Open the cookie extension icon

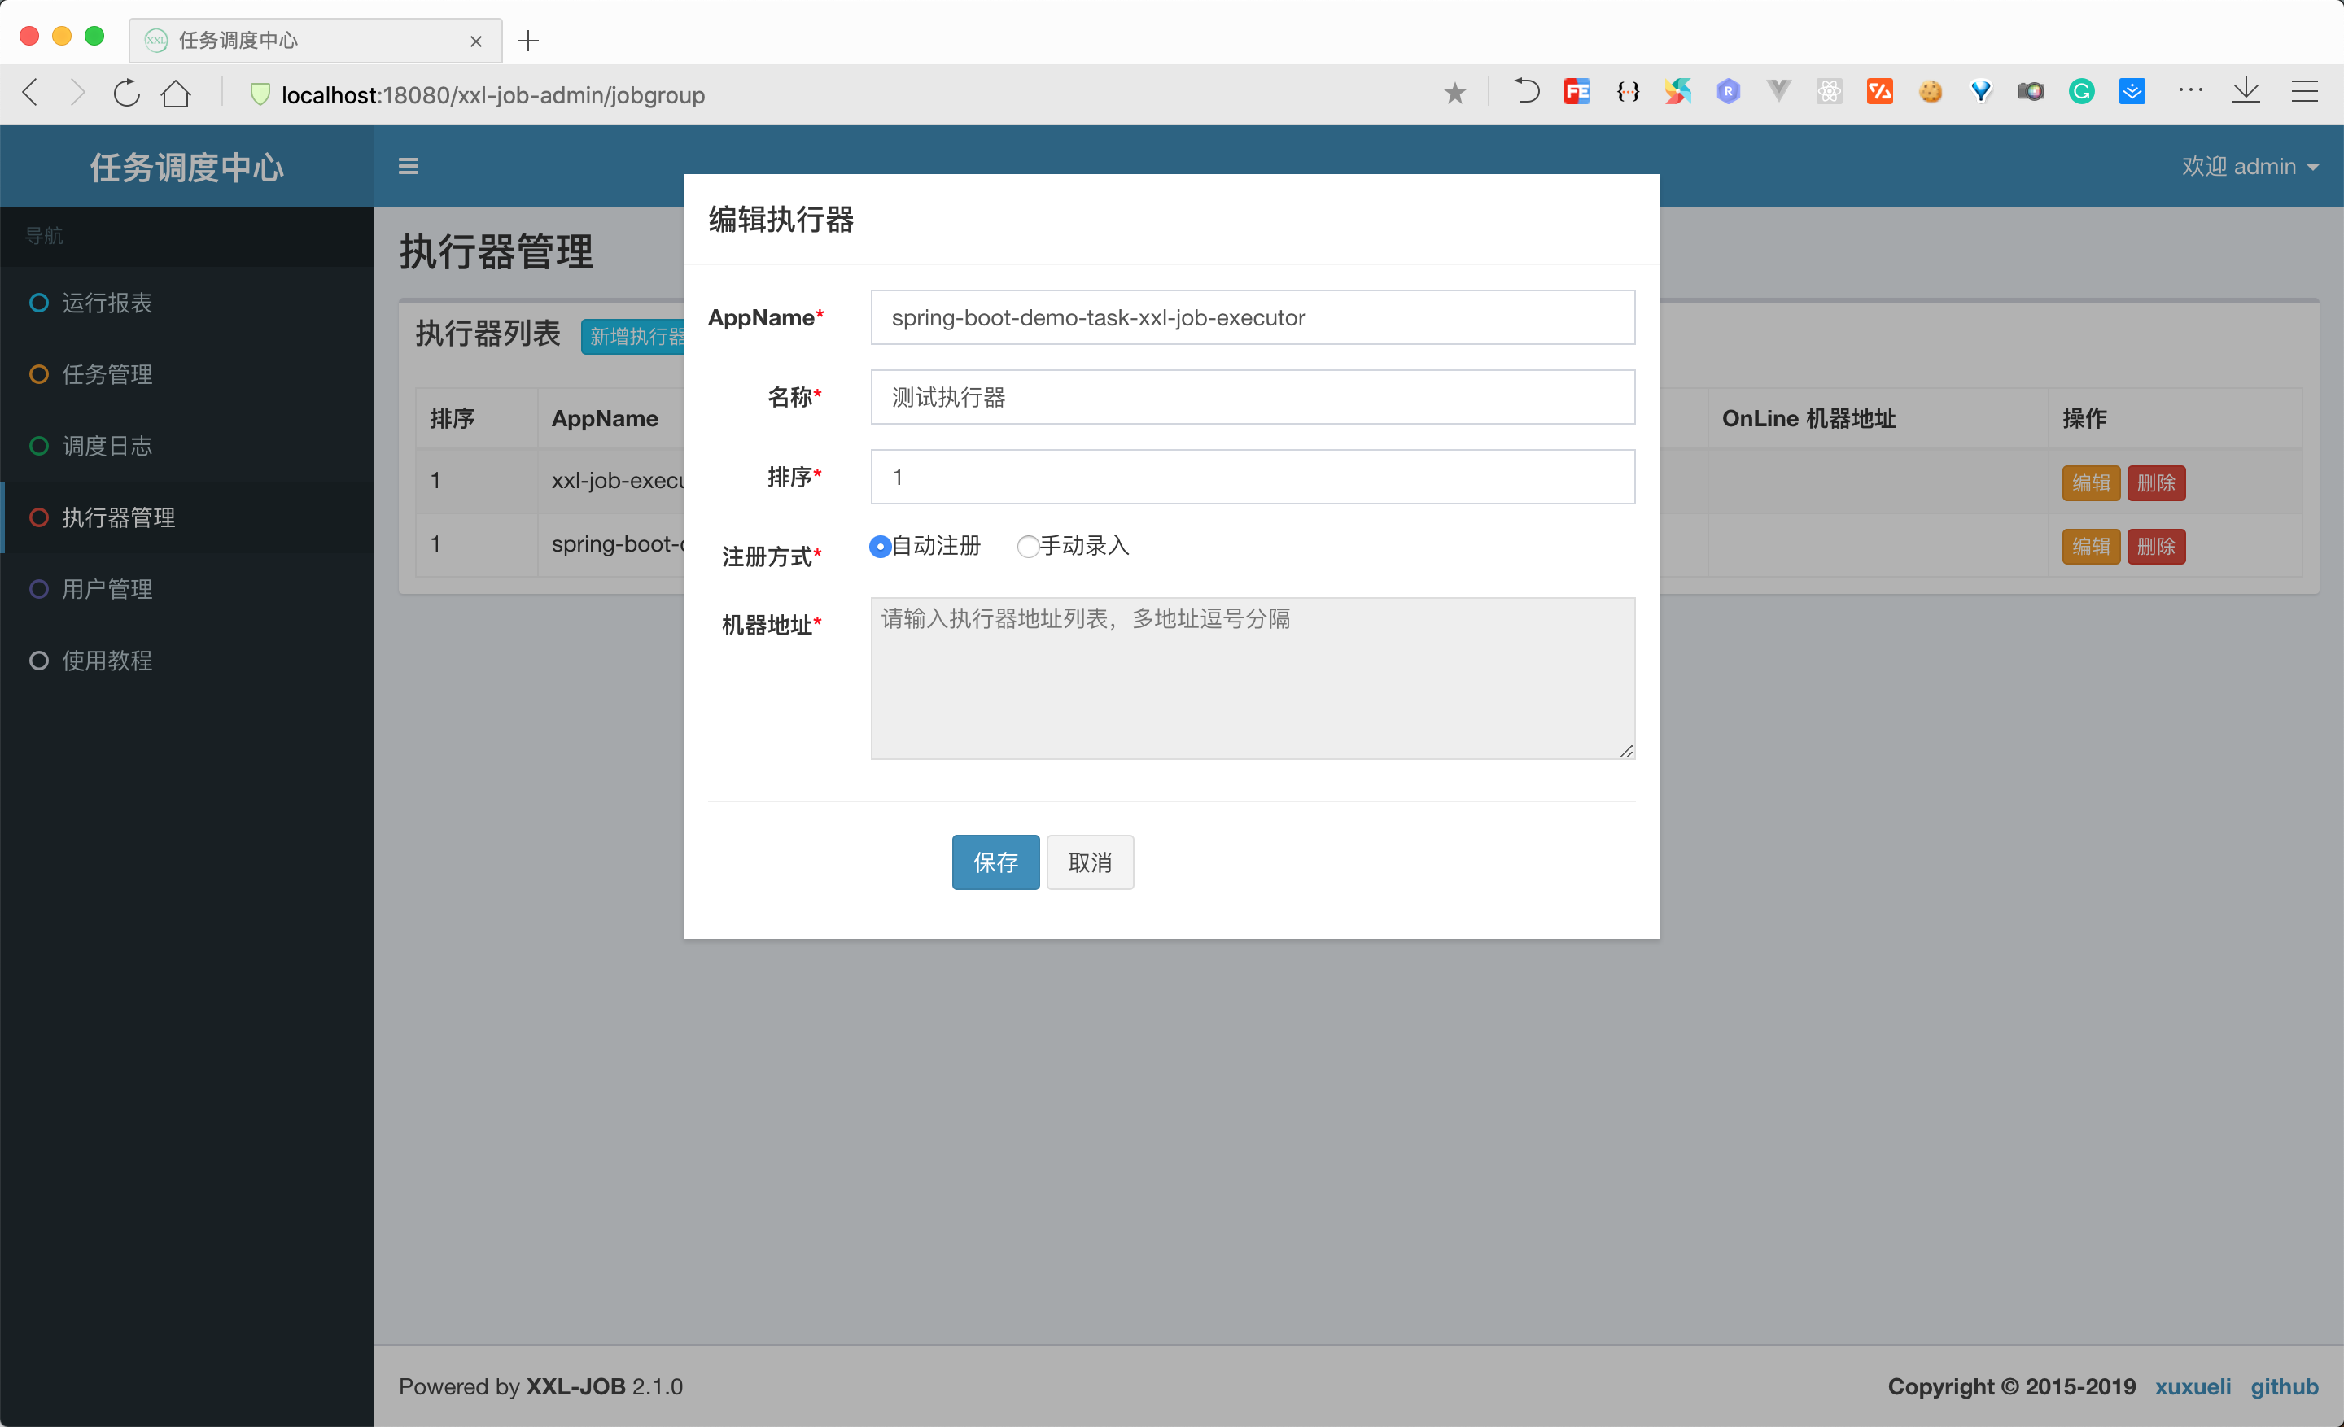[1931, 91]
